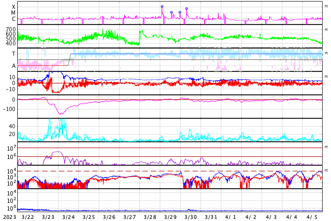This screenshot has height=221, width=331.
Task: Select the '4/ 2' date label
Action: coord(251,217)
